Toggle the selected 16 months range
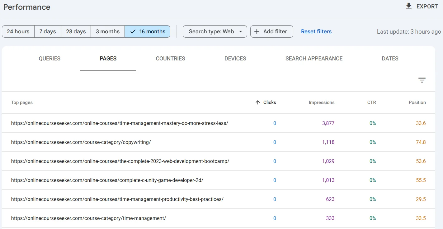 tap(148, 31)
